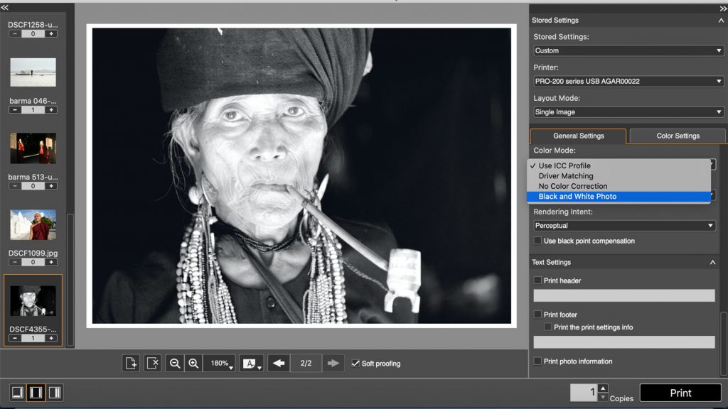Collapse the left thumbnail panel
Screen dimensions: 728x409
pyautogui.click(x=5, y=8)
